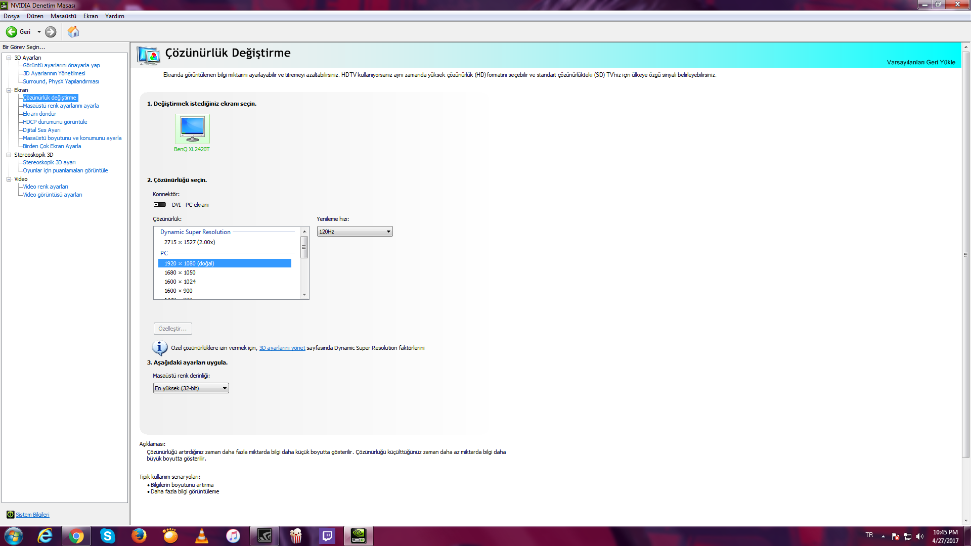Click the forward arrow navigation icon
The width and height of the screenshot is (971, 546).
(51, 32)
